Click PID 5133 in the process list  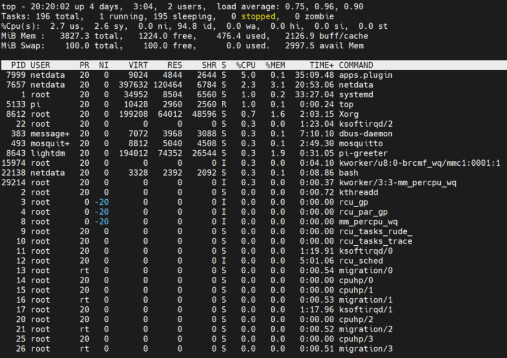point(16,104)
